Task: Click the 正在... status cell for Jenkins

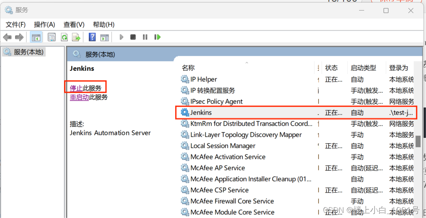Action: [x=334, y=113]
